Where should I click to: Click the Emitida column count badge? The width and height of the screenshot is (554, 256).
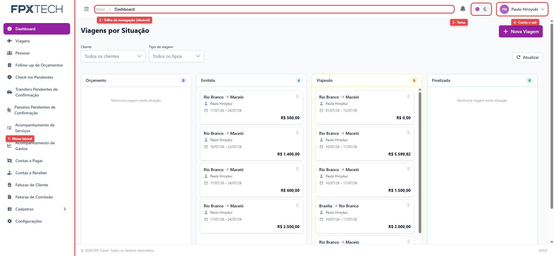pos(299,81)
